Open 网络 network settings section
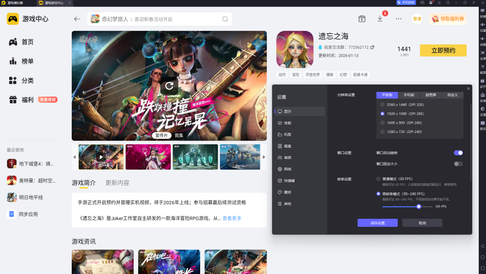 [x=300, y=169]
